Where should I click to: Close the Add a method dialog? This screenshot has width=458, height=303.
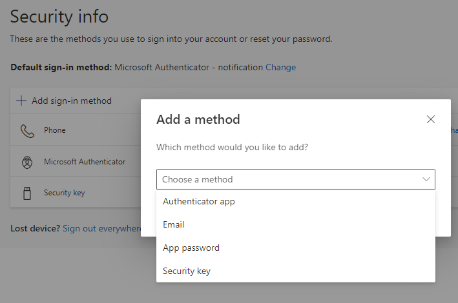pyautogui.click(x=431, y=119)
